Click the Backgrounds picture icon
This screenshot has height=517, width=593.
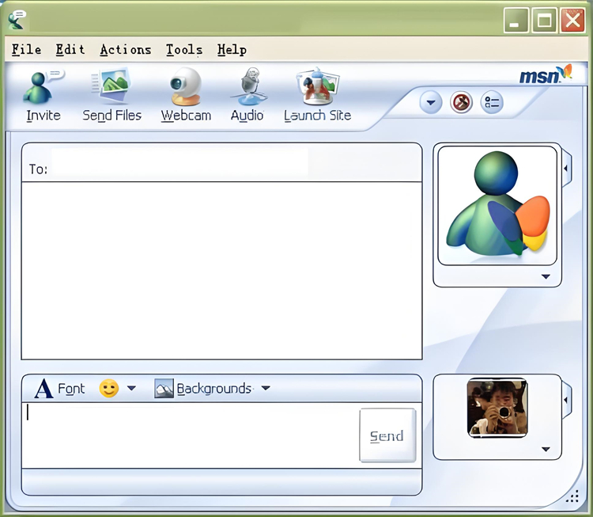click(164, 388)
